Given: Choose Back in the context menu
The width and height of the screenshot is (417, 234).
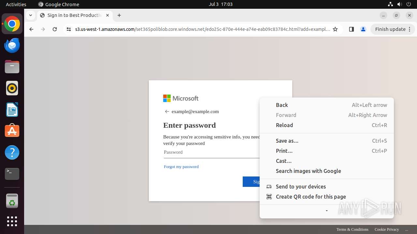Looking at the screenshot, I should point(327,105).
